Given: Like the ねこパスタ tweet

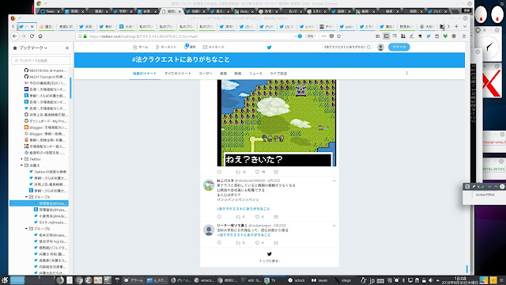Looking at the screenshot, I should 257,217.
